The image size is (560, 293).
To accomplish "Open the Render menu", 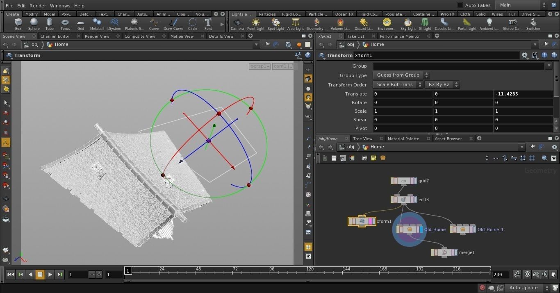I will (38, 6).
